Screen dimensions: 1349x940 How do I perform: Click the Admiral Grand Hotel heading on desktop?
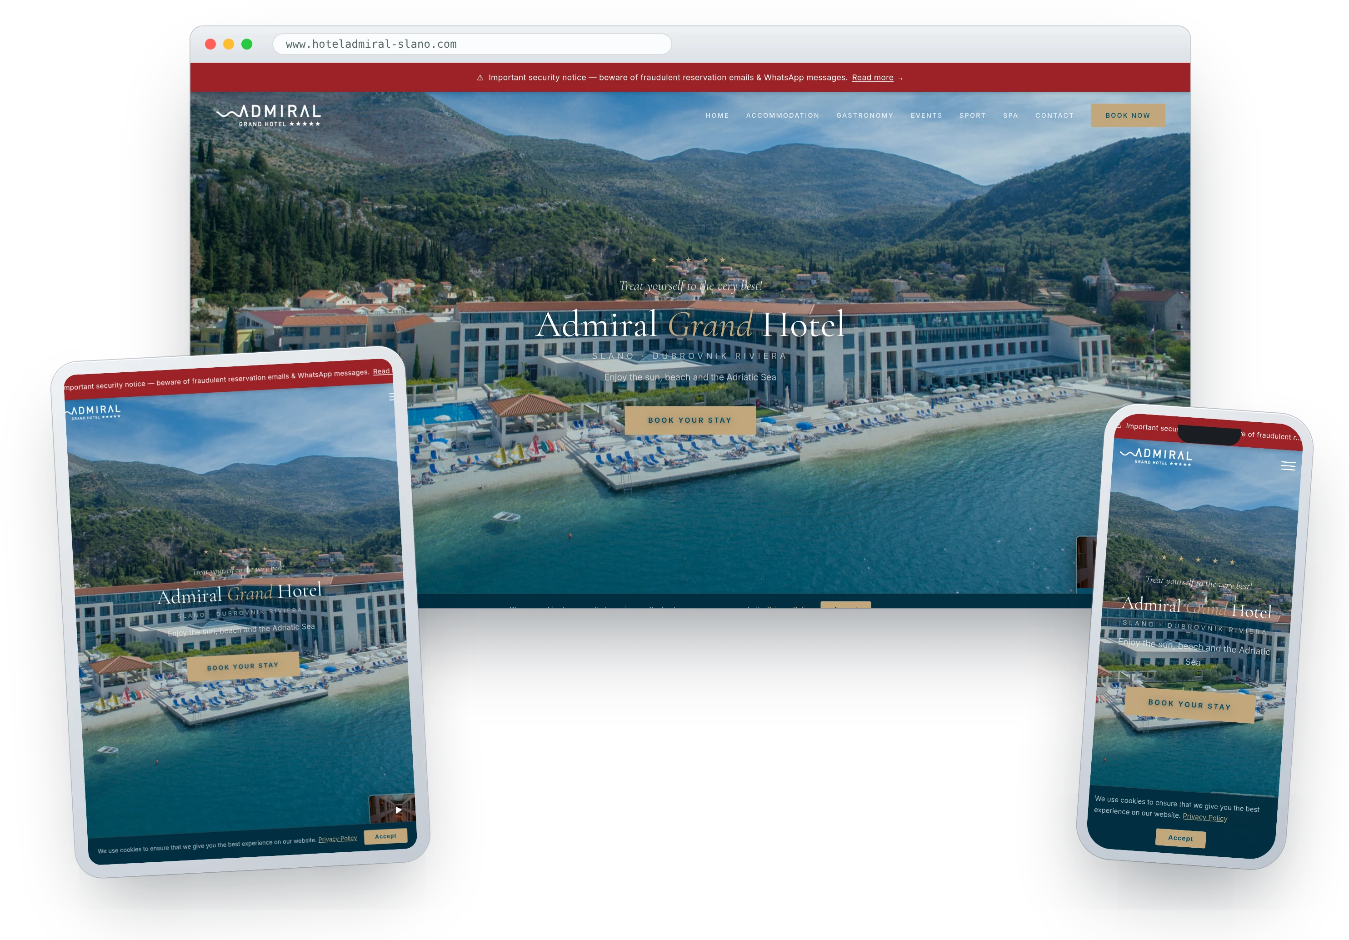pos(690,325)
